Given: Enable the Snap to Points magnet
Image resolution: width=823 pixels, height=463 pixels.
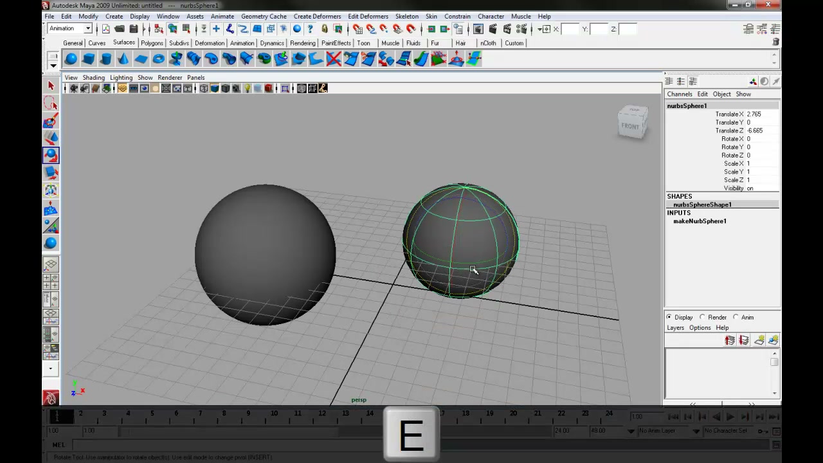Looking at the screenshot, I should point(384,29).
